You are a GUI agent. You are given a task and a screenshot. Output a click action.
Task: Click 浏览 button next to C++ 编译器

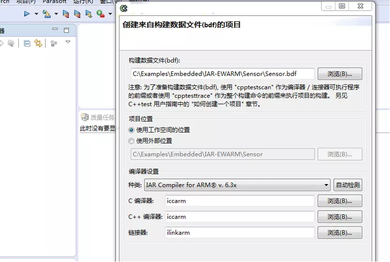tap(340, 217)
